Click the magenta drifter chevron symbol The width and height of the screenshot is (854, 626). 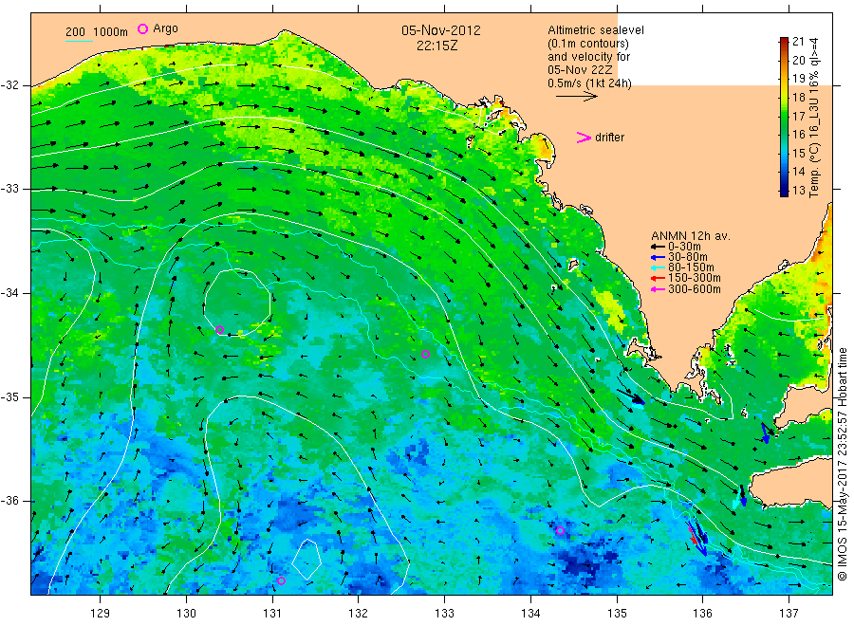pyautogui.click(x=584, y=138)
